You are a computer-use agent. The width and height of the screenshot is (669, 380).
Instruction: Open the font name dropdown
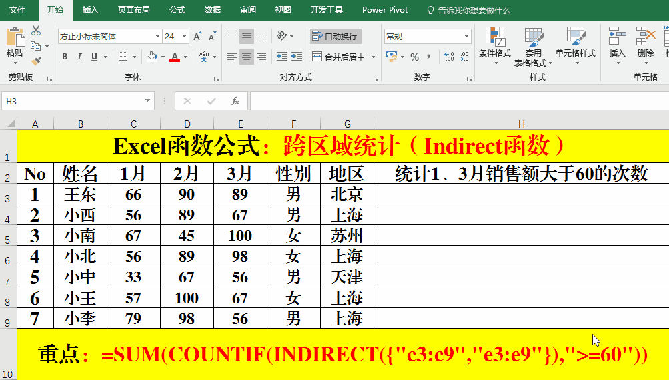[x=157, y=37]
